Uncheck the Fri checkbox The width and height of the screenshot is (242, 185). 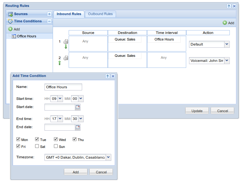click(x=18, y=146)
